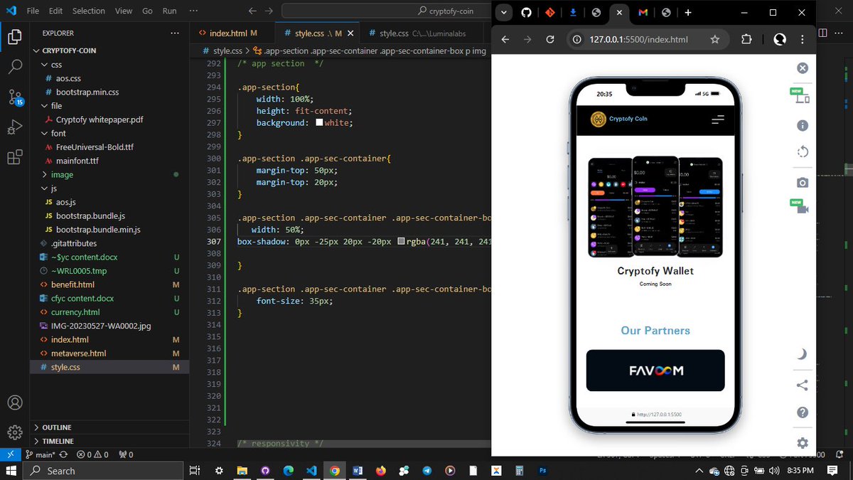
Task: Open the Search view in VS Code
Action: coord(15,68)
